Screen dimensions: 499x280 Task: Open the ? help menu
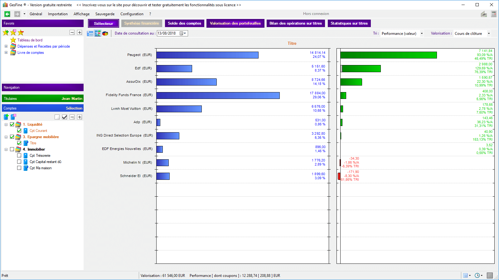click(x=150, y=14)
